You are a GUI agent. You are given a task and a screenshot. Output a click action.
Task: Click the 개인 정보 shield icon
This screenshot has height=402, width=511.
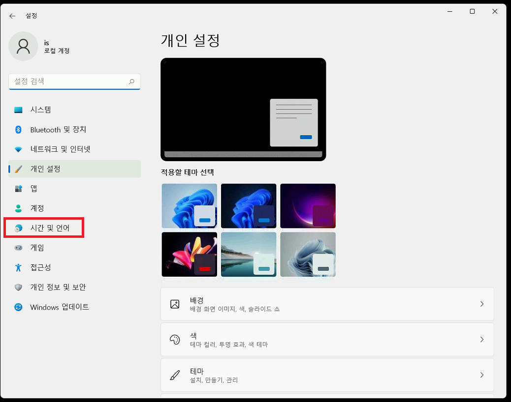18,287
